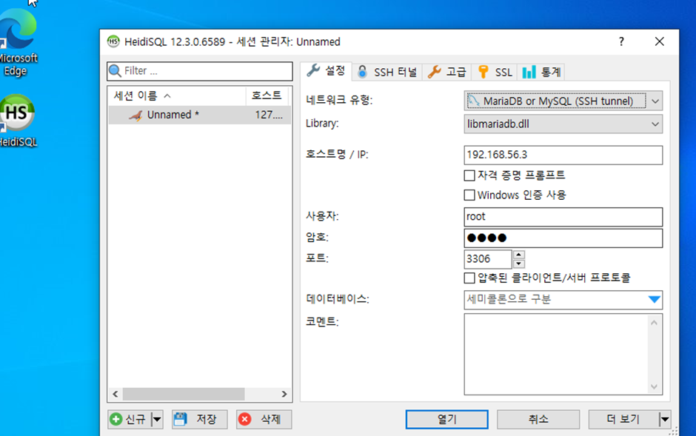696x436 pixels.
Task: Decrease port number with down arrow
Action: [519, 264]
